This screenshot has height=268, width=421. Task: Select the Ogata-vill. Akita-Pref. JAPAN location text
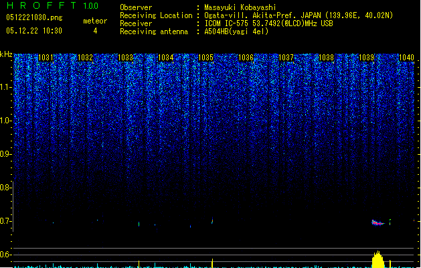point(299,15)
